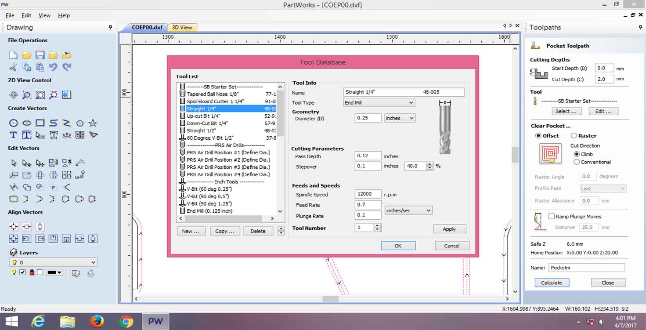
Task: Click Cancel in the Tool Database dialog
Action: pyautogui.click(x=452, y=246)
